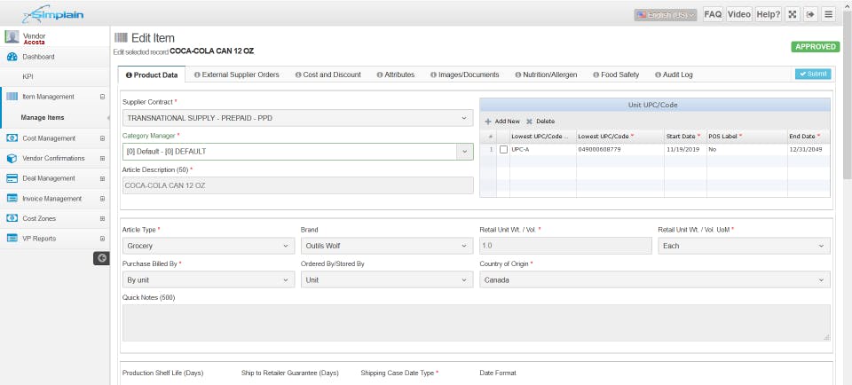The height and width of the screenshot is (385, 852).
Task: Click Add New in Unit UPC/Code
Action: [502, 121]
